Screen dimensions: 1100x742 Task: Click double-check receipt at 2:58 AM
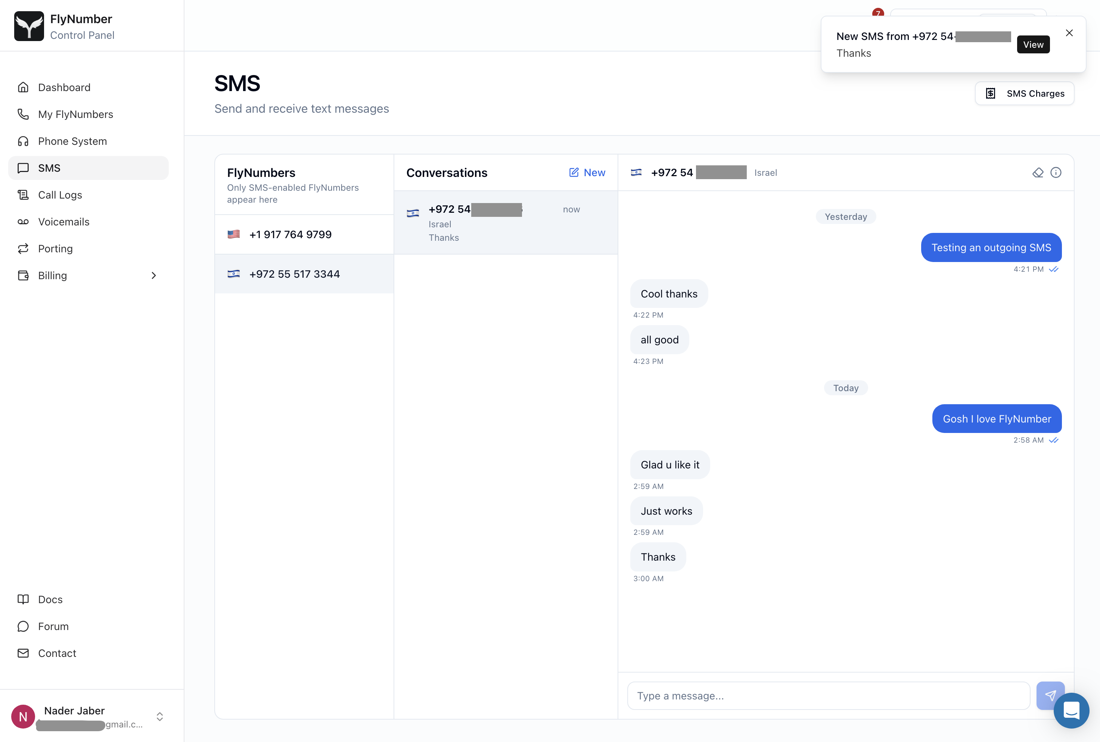1054,440
